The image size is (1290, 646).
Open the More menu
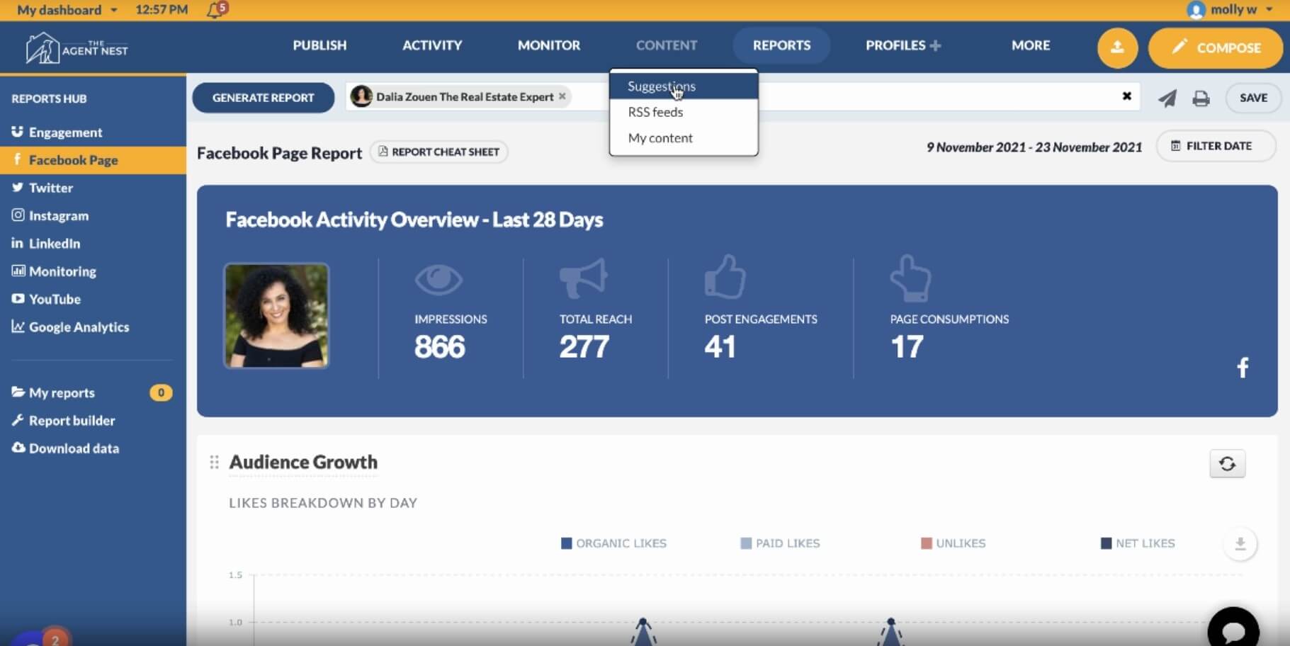coord(1031,45)
